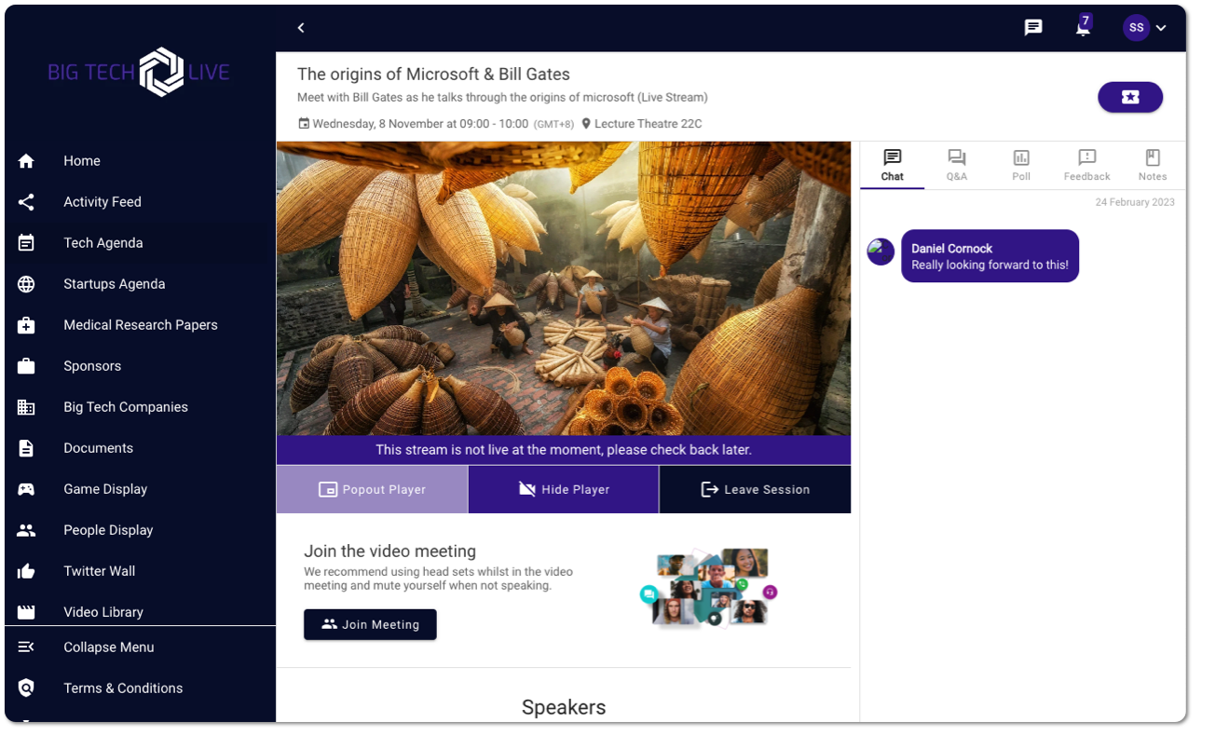Open Medical Research Papers from the sidebar
1229x749 pixels.
click(140, 325)
